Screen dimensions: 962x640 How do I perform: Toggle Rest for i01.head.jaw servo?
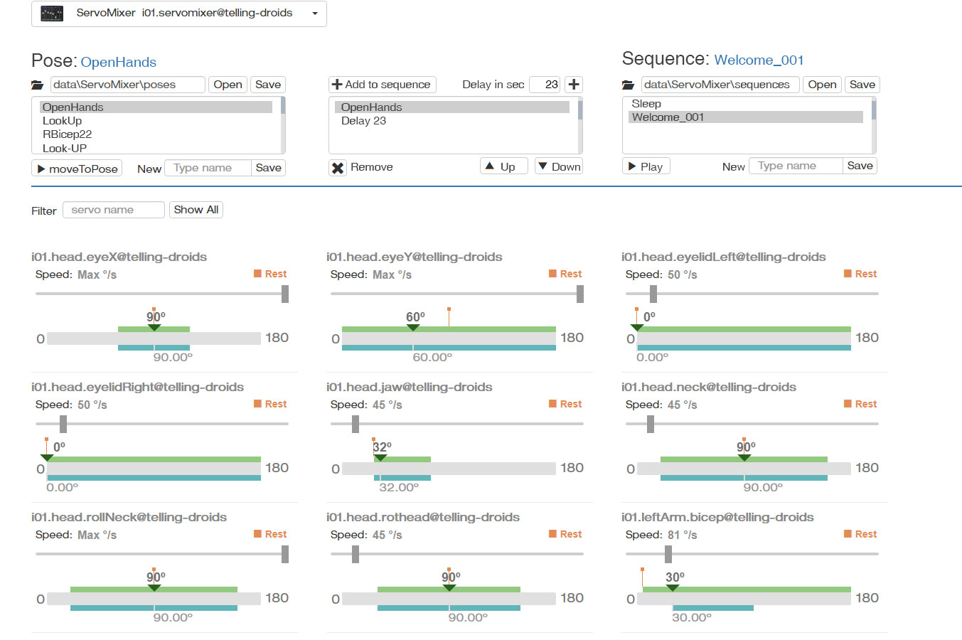pos(565,404)
